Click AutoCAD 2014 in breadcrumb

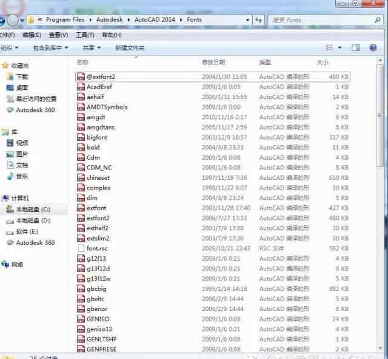click(x=155, y=20)
